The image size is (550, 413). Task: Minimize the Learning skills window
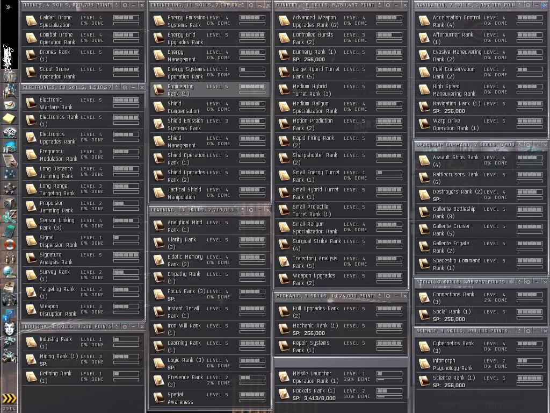(259, 210)
